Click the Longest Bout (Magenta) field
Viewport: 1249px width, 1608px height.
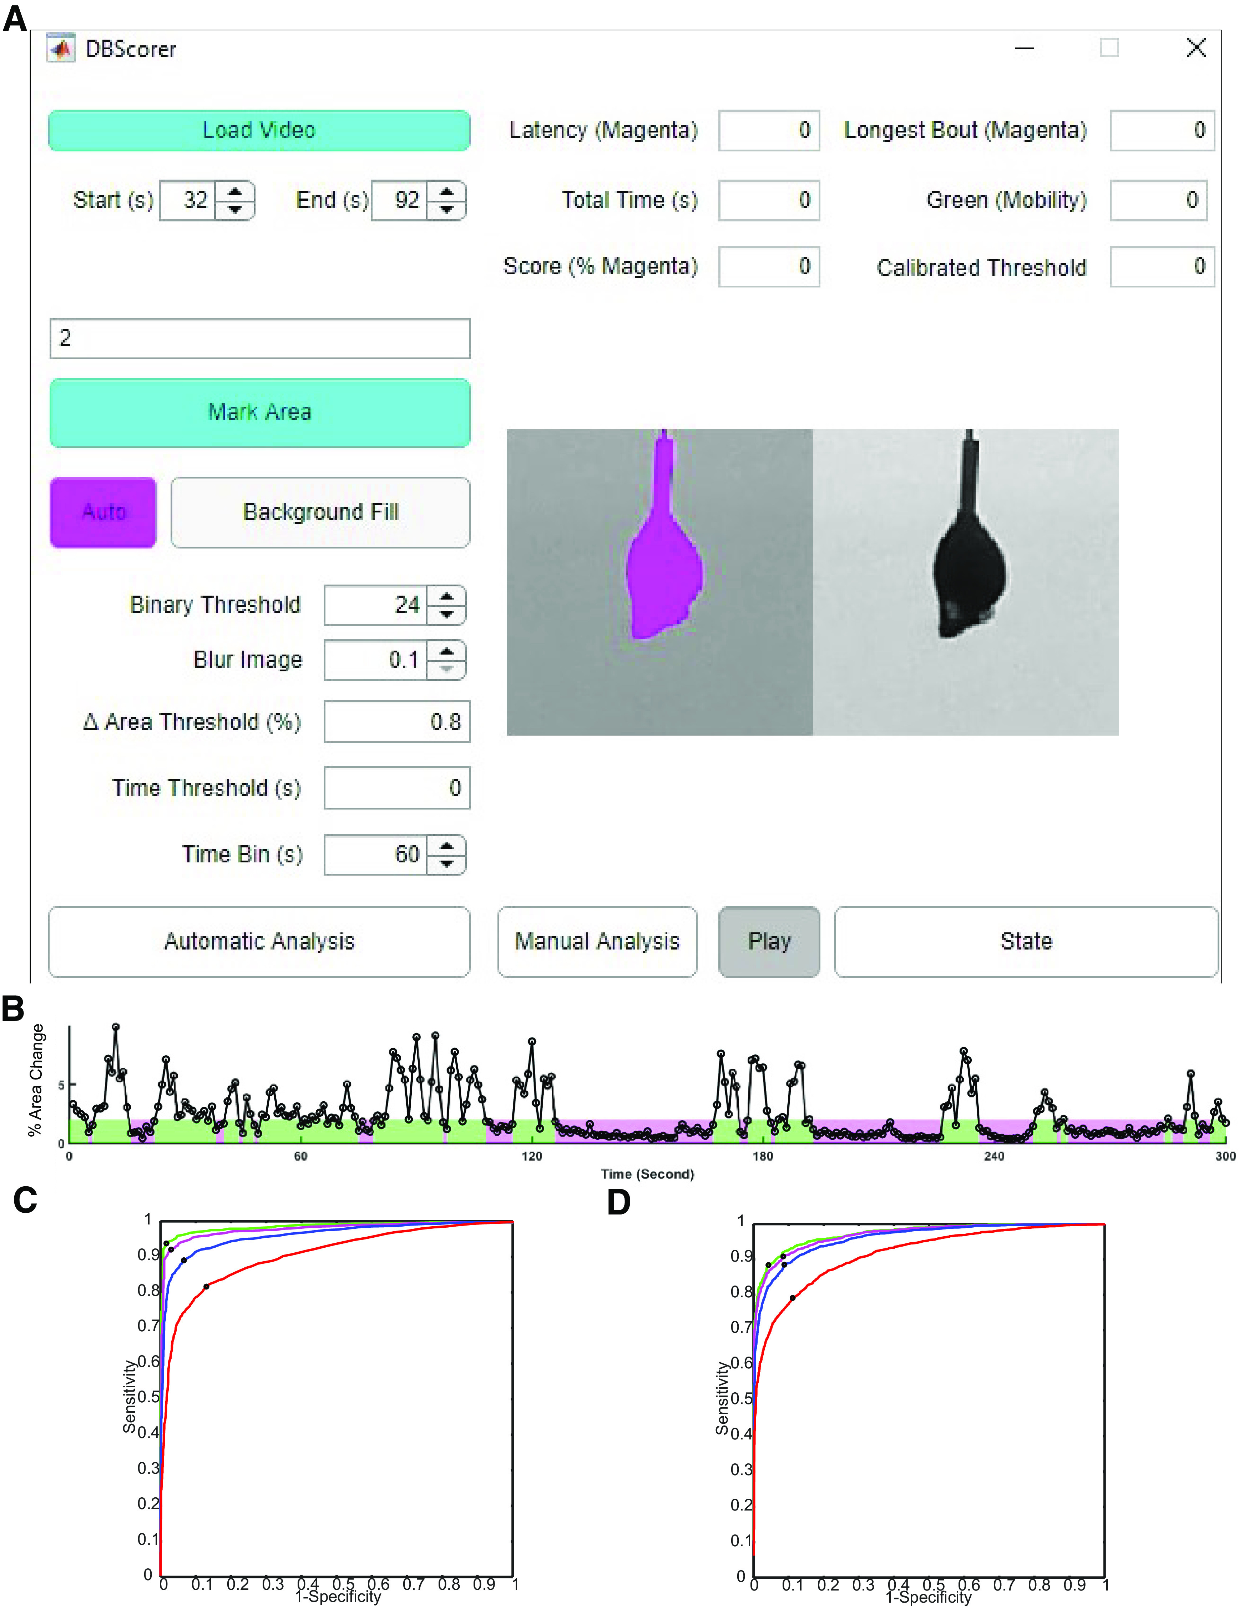[1162, 130]
